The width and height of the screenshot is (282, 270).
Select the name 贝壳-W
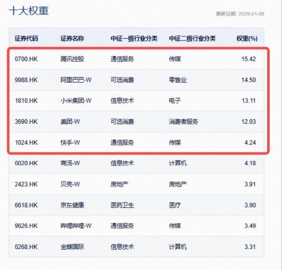click(x=70, y=184)
